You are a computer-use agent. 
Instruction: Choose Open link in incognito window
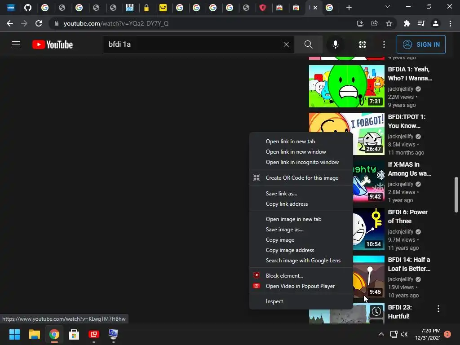click(301, 162)
